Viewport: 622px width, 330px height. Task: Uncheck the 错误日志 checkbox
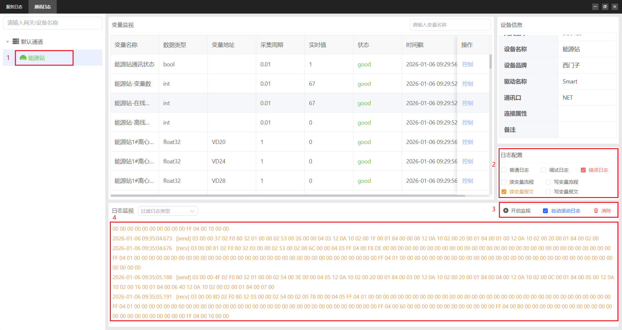pyautogui.click(x=583, y=170)
